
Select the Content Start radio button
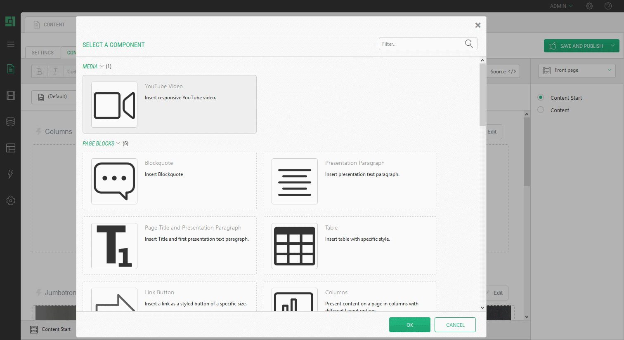(541, 98)
